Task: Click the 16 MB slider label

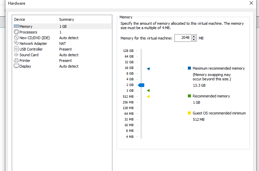Action: [x=129, y=125]
